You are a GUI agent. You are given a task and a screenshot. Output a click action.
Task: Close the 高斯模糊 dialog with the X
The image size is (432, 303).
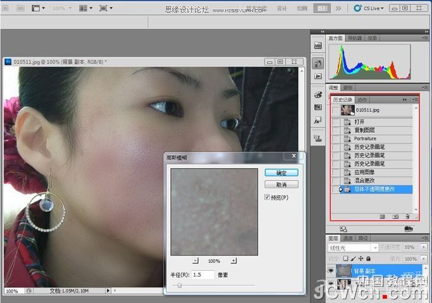click(x=294, y=156)
